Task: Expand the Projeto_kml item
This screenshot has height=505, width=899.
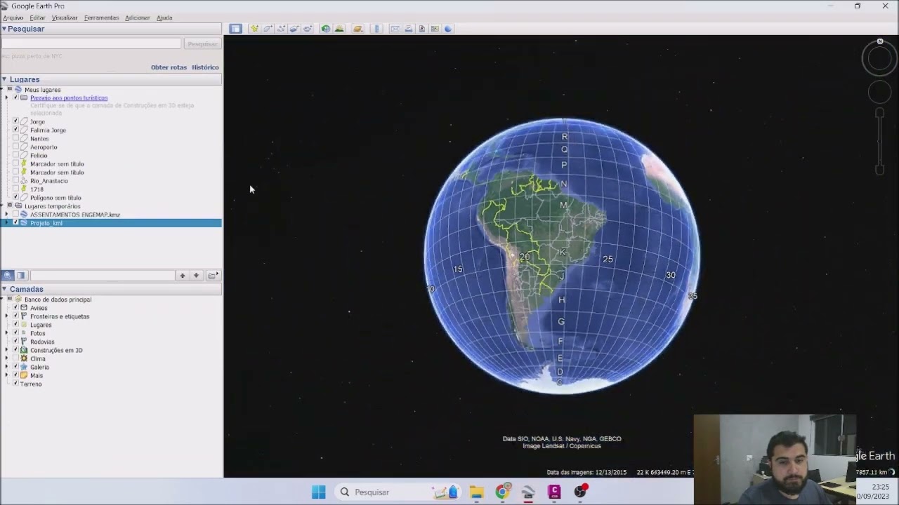Action: click(7, 223)
